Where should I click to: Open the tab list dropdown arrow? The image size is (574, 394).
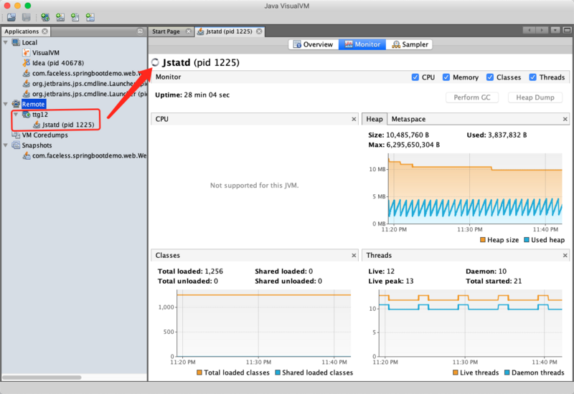555,30
